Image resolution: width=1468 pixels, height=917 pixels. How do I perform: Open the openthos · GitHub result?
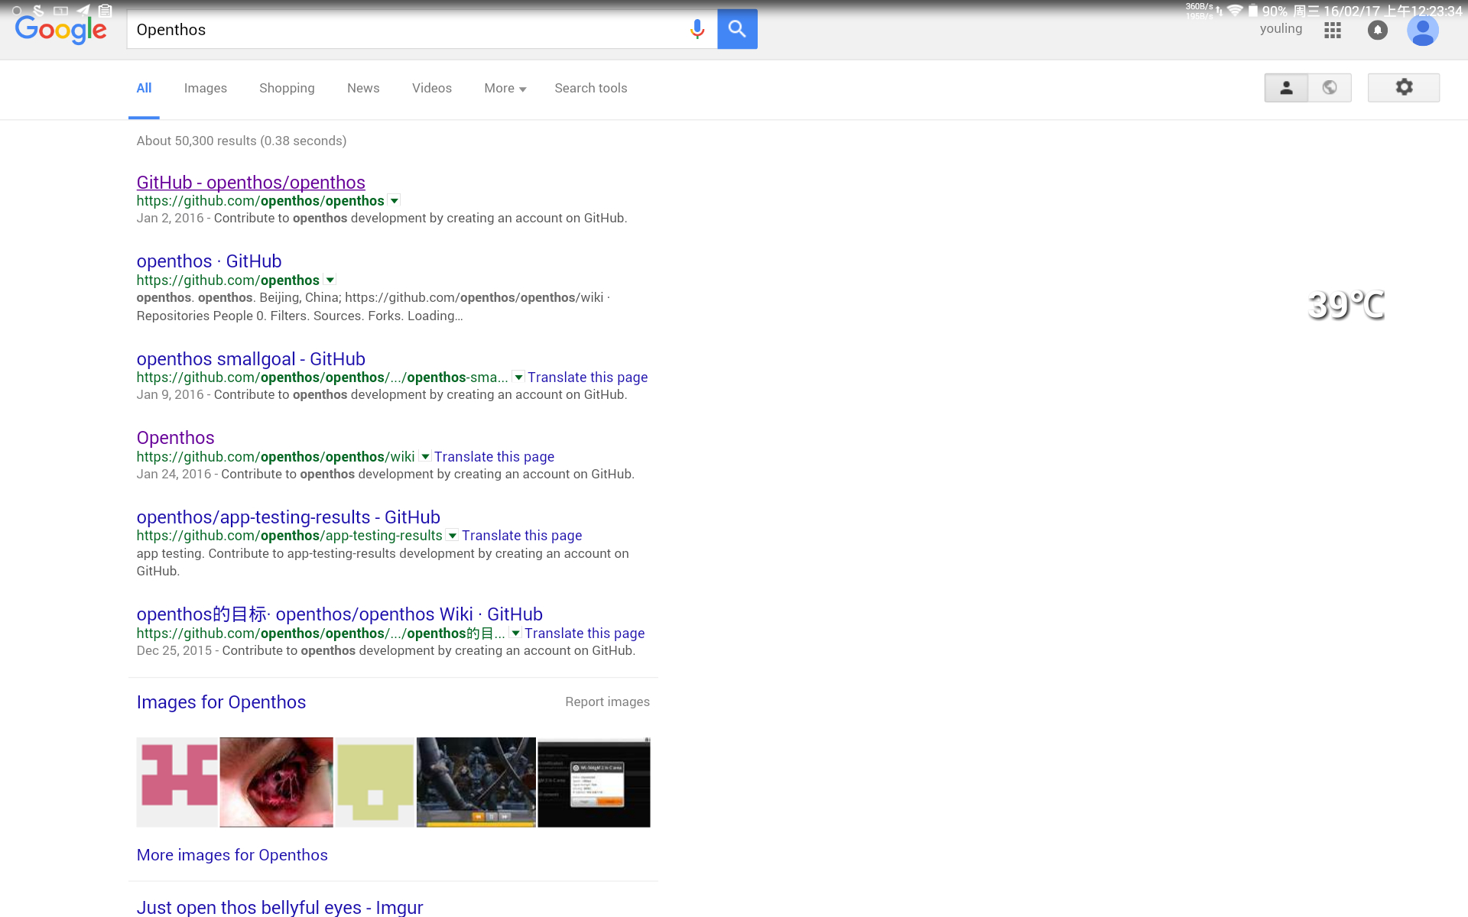click(209, 261)
